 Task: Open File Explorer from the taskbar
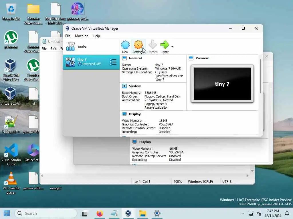click(142, 213)
